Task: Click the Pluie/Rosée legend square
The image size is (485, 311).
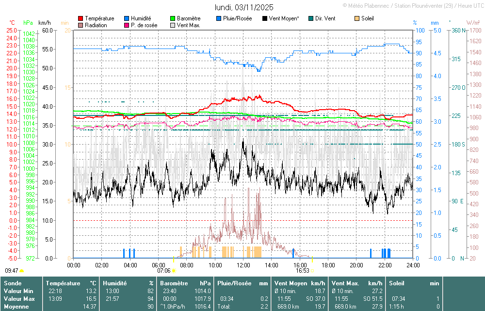Action: (219, 18)
